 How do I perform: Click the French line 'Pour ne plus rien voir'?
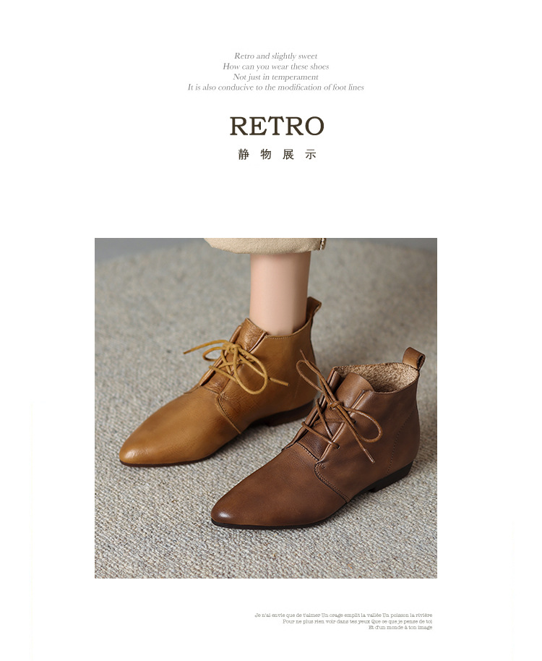(x=358, y=621)
